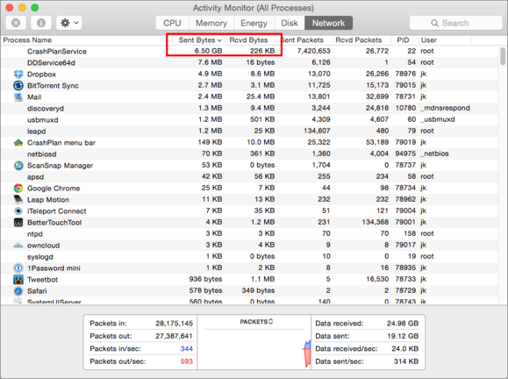This screenshot has width=508, height=379.
Task: Click the 7,420,653 sent packets value
Action: (313, 51)
